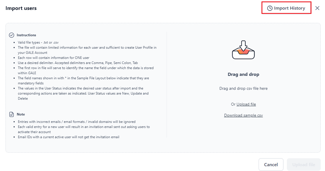
Task: Cancel the user import
Action: [271, 164]
